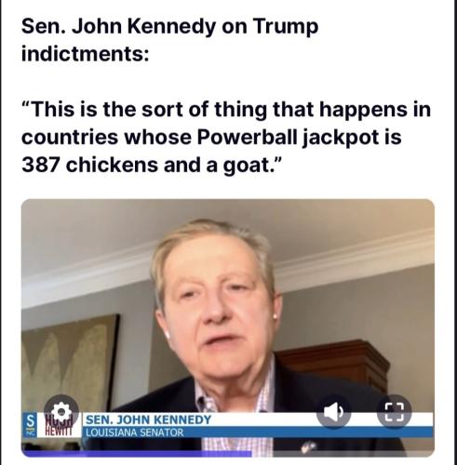Click the framed painting in the video background
The width and height of the screenshot is (457, 465).
(x=70, y=363)
